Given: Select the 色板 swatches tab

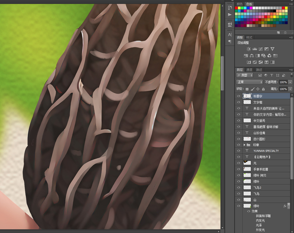Looking at the screenshot, I should 249,4.
